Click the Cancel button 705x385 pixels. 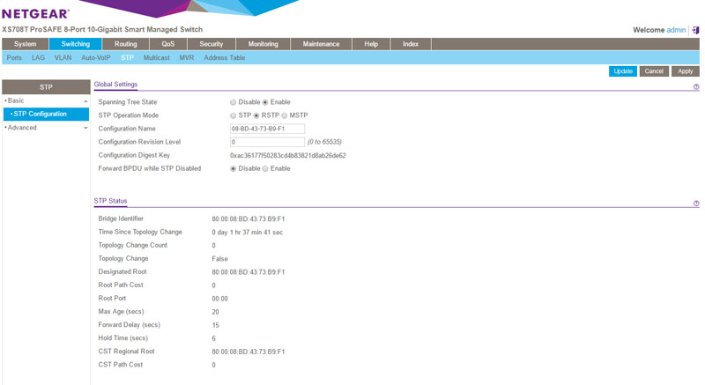(654, 71)
